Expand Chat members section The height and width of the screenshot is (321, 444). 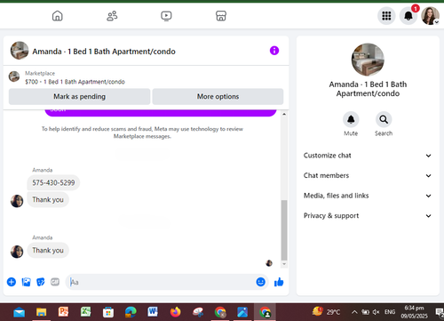pyautogui.click(x=368, y=175)
